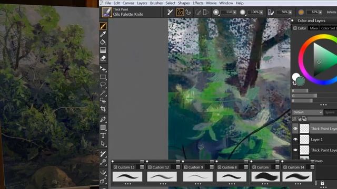337x189 pixels.
Task: Open the opacity 100% dropdown
Action: (x=261, y=12)
